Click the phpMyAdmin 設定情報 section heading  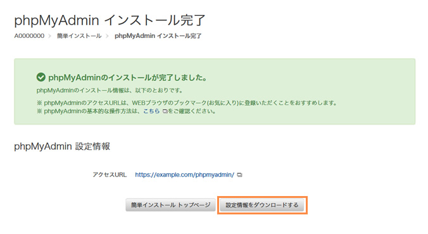pos(62,147)
